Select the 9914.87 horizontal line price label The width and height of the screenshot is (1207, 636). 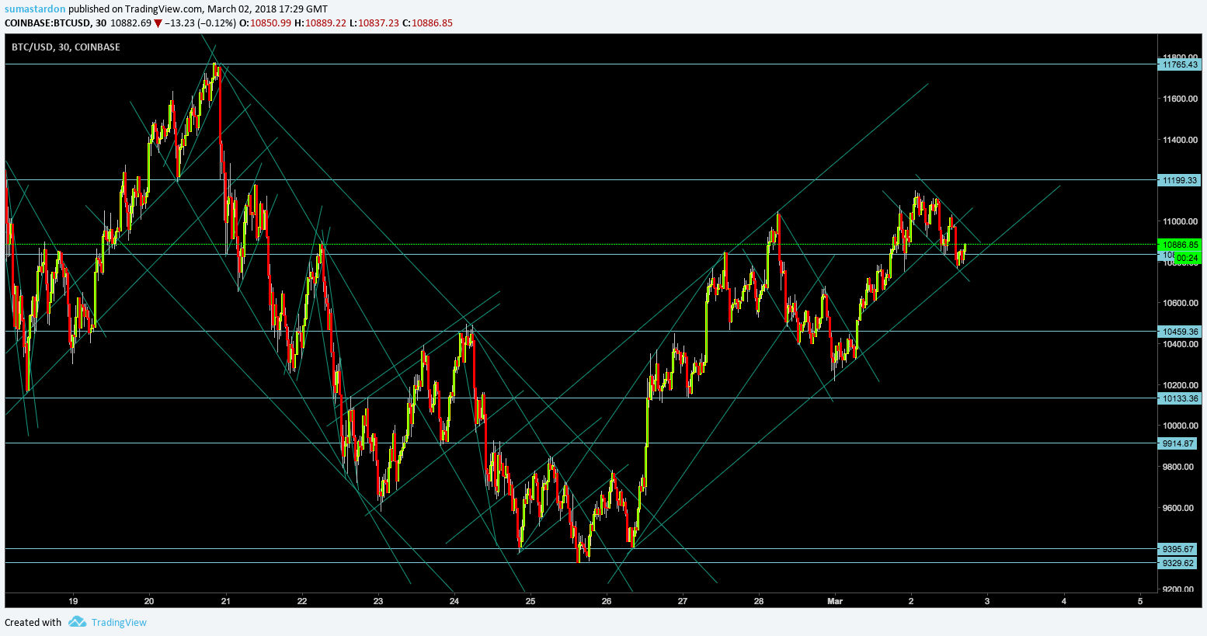pyautogui.click(x=1179, y=443)
